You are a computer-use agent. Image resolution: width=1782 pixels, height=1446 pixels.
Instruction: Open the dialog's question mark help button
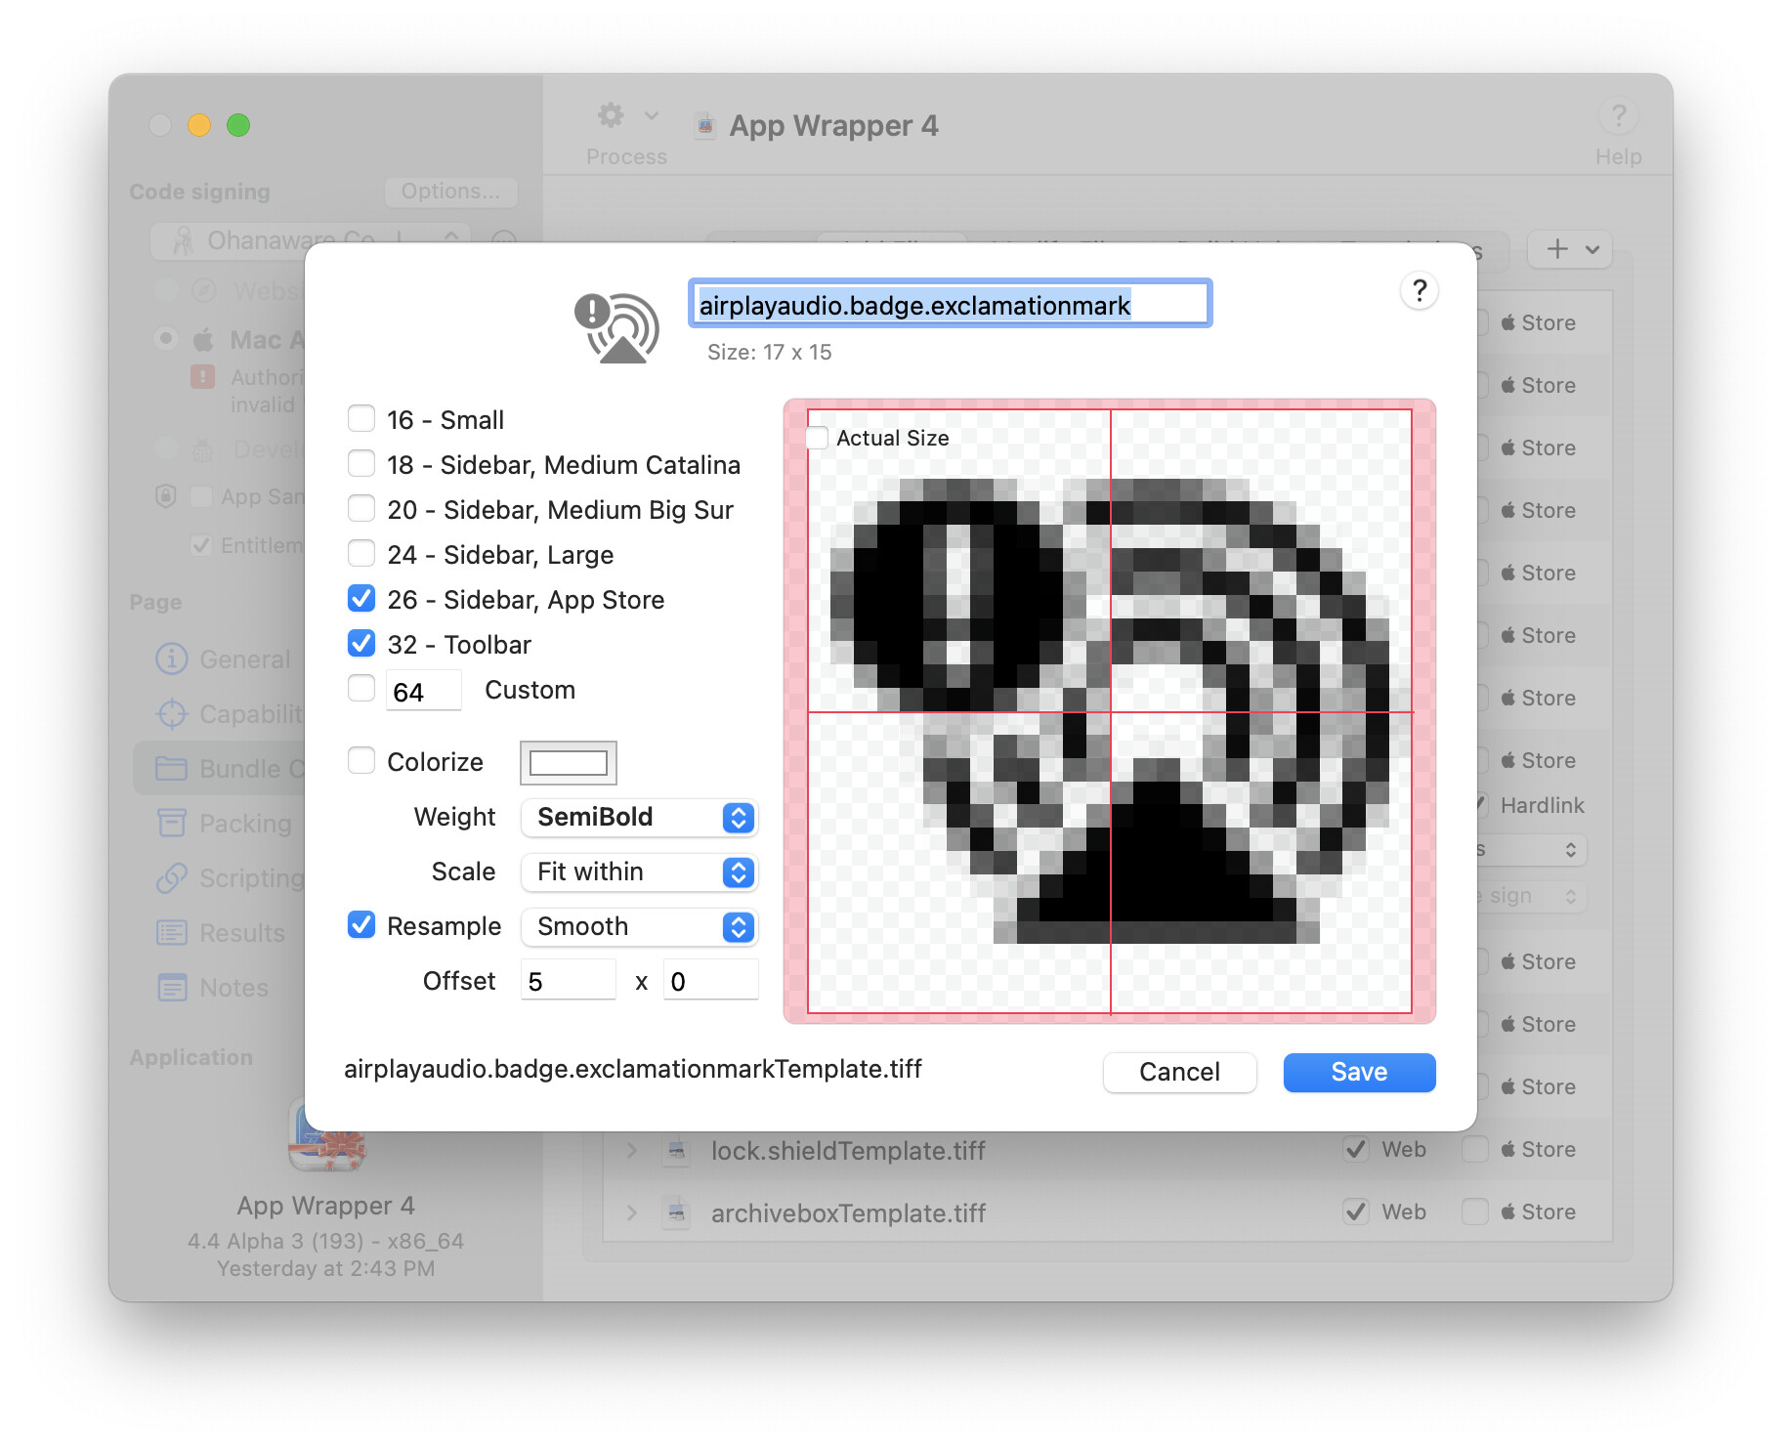pyautogui.click(x=1419, y=290)
